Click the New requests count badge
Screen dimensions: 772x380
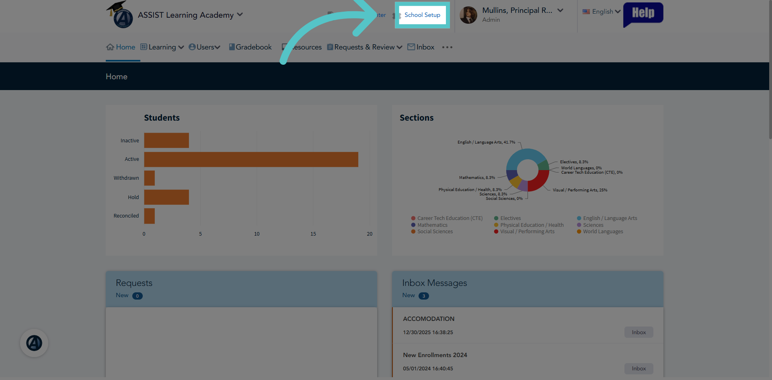[x=138, y=296]
